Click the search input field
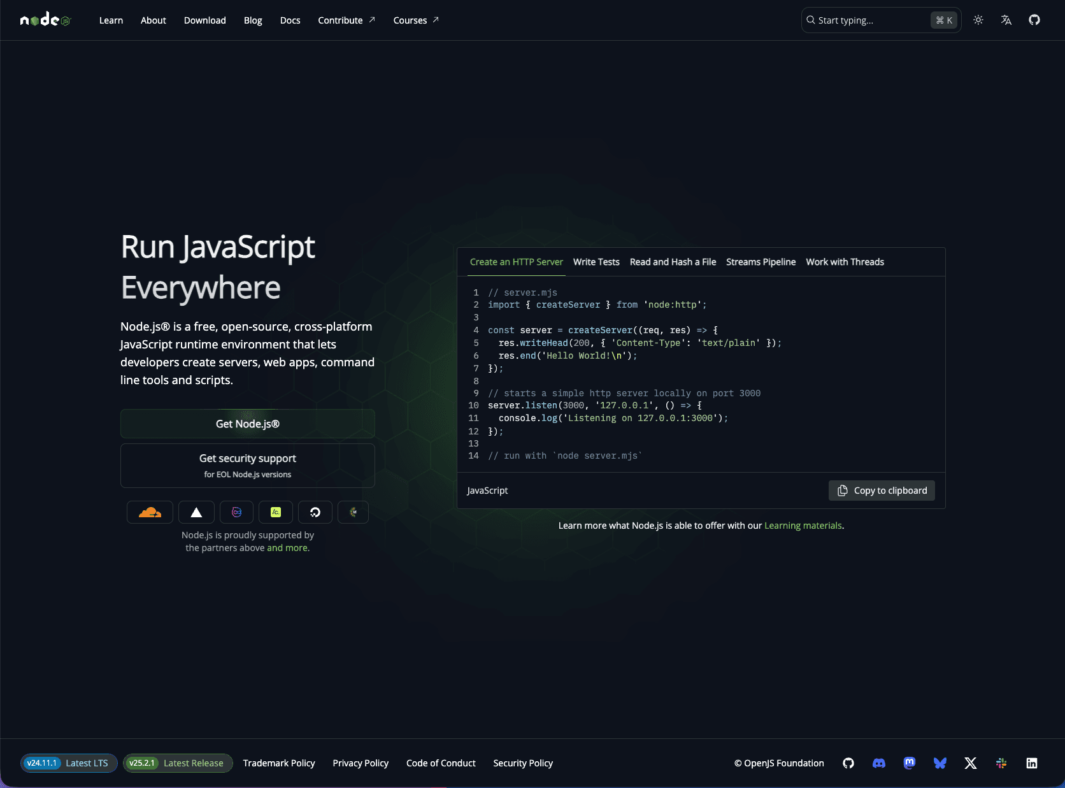Viewport: 1065px width, 788px height. [x=873, y=20]
